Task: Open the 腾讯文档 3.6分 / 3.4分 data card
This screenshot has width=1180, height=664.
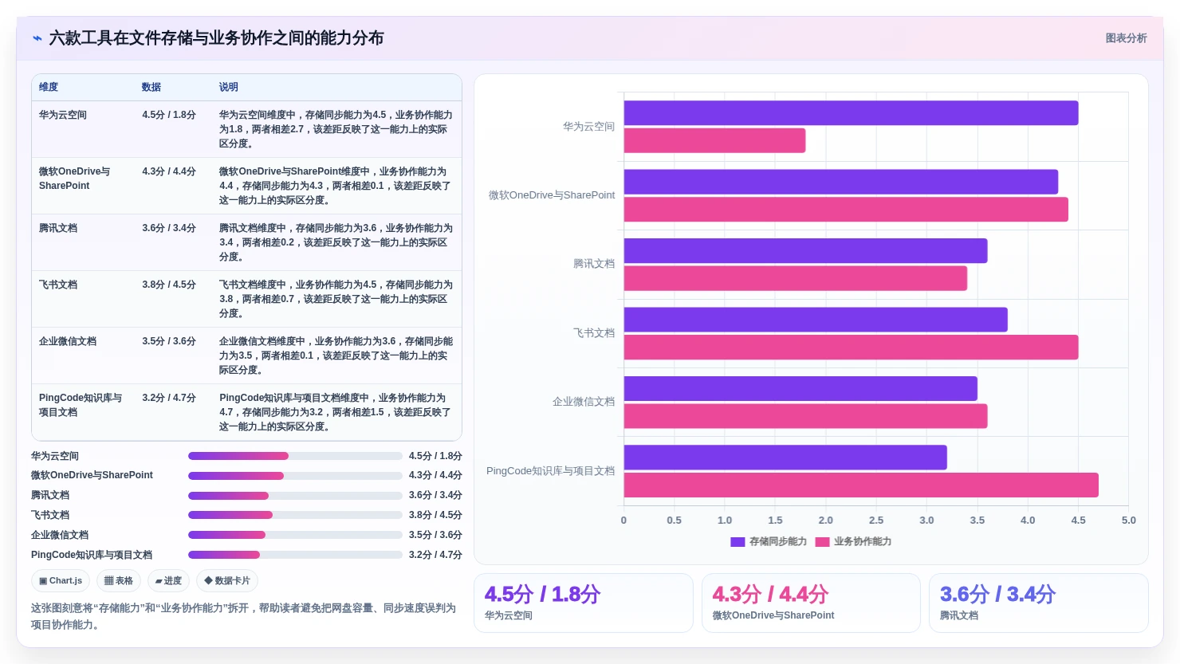Action: (1038, 603)
